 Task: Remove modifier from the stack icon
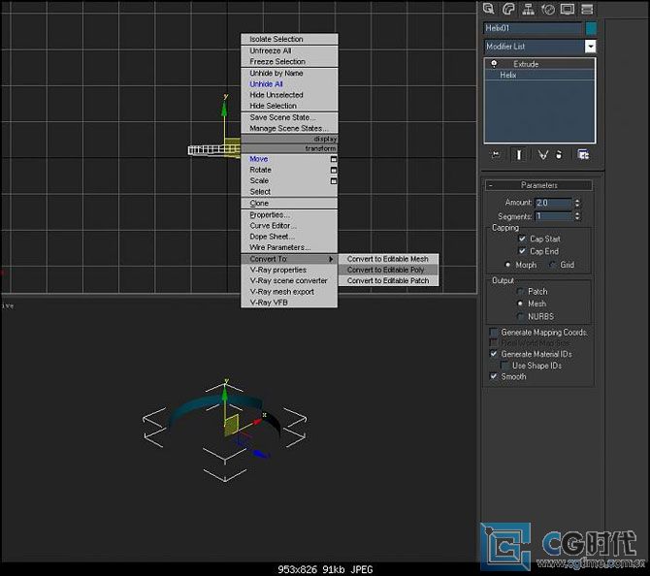pos(559,155)
